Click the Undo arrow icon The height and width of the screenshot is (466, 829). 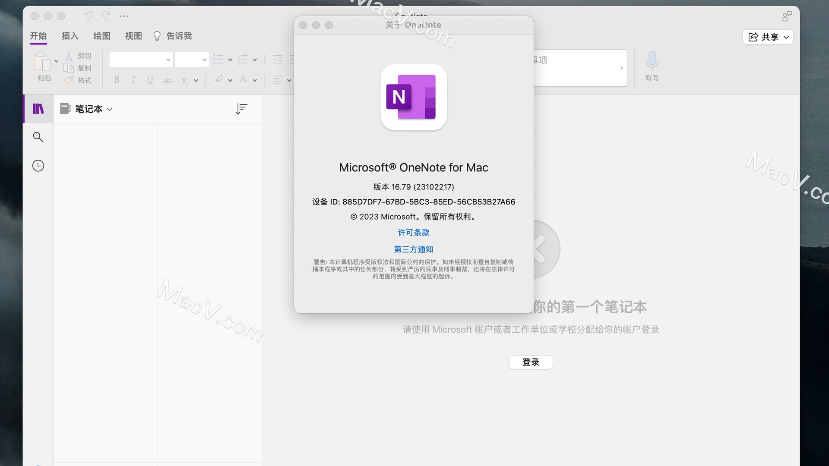click(x=89, y=16)
